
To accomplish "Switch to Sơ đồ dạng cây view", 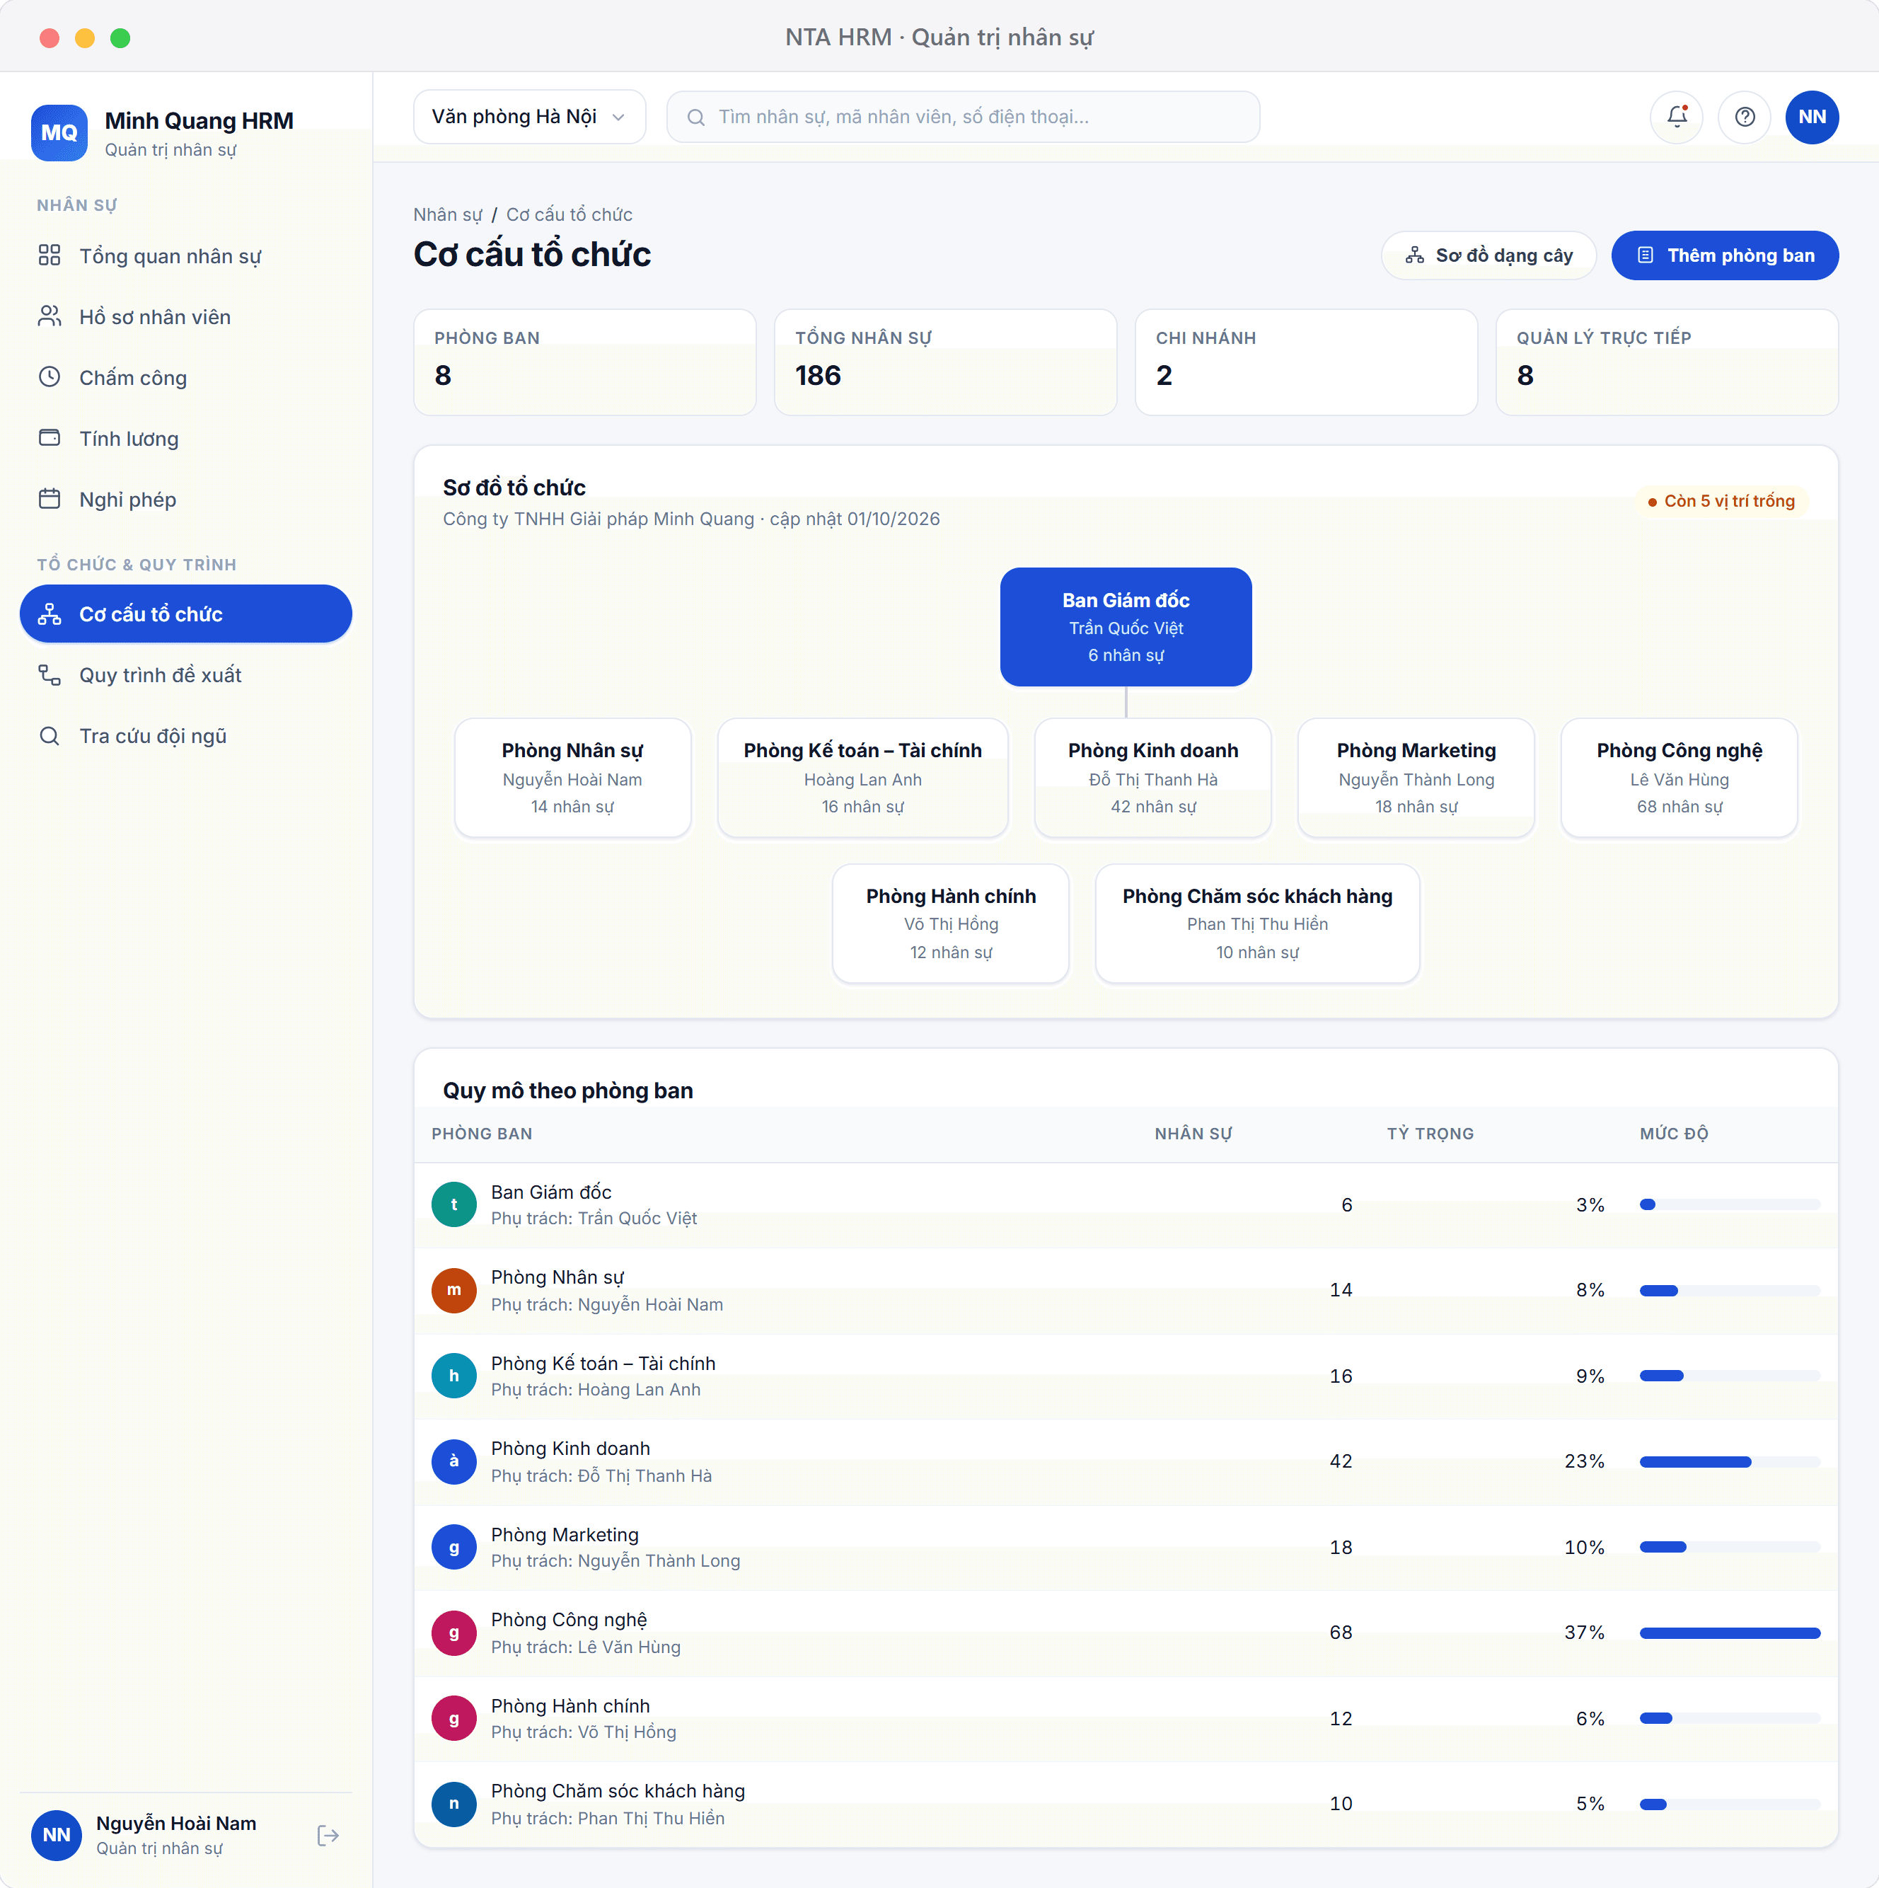I will coord(1488,256).
